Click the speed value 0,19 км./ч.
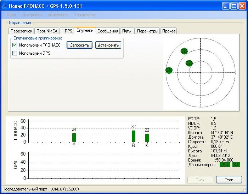This screenshot has width=248, height=194. click(220, 142)
